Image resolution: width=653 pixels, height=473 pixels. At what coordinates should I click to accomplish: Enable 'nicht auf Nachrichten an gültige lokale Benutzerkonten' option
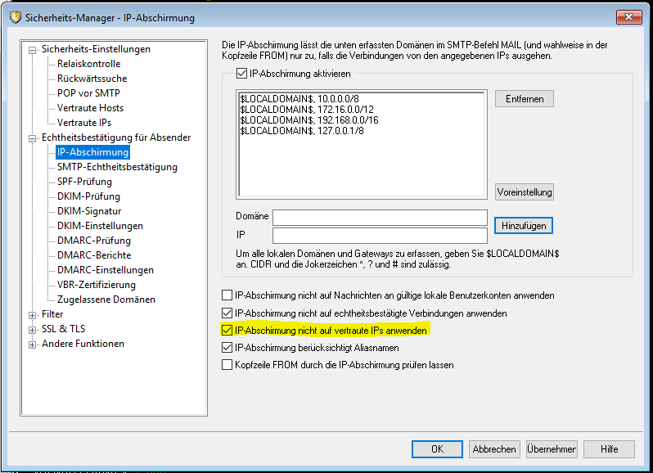tap(227, 295)
